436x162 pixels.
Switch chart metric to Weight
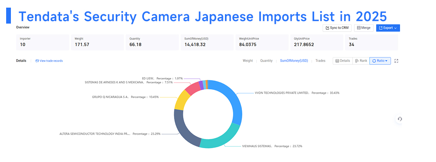248,61
